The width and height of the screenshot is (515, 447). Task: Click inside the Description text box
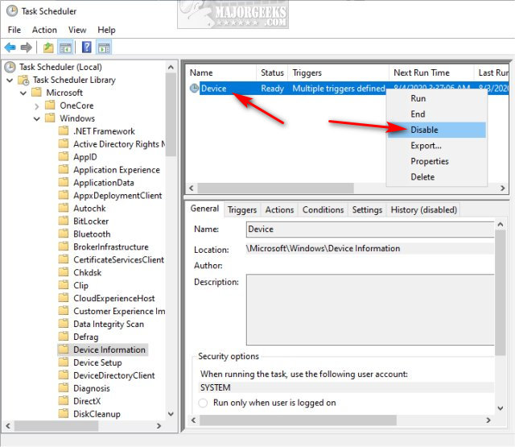370,309
